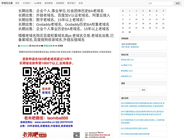
Task: Click the sidebar 提交 button
Action: [x=144, y=90]
